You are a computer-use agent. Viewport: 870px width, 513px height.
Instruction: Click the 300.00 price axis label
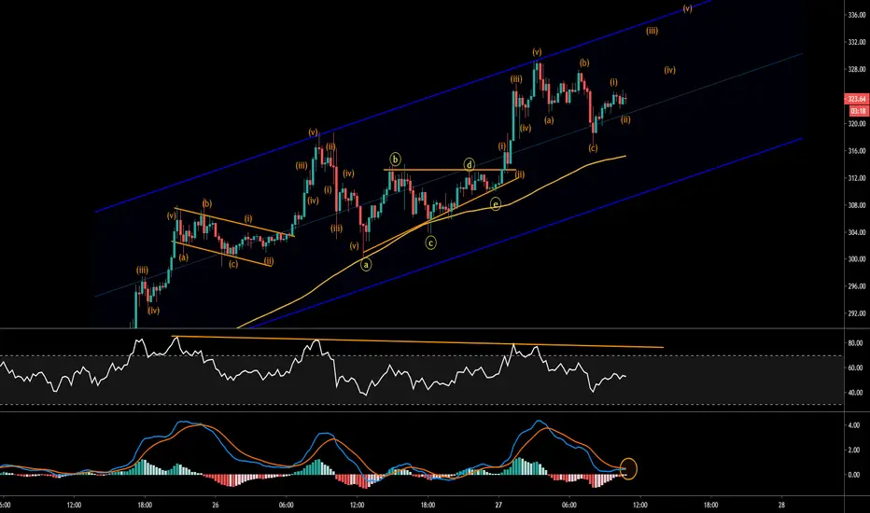pos(857,259)
